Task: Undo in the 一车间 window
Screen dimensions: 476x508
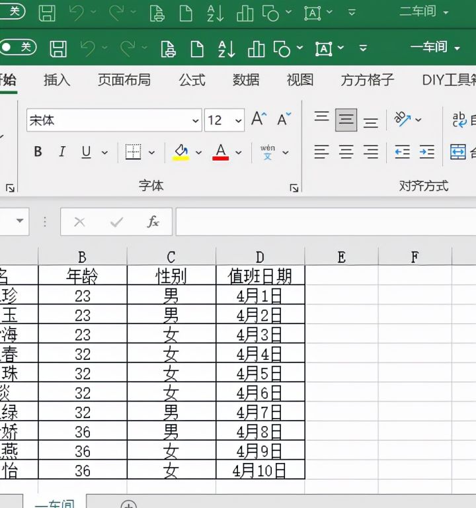Action: coord(88,48)
